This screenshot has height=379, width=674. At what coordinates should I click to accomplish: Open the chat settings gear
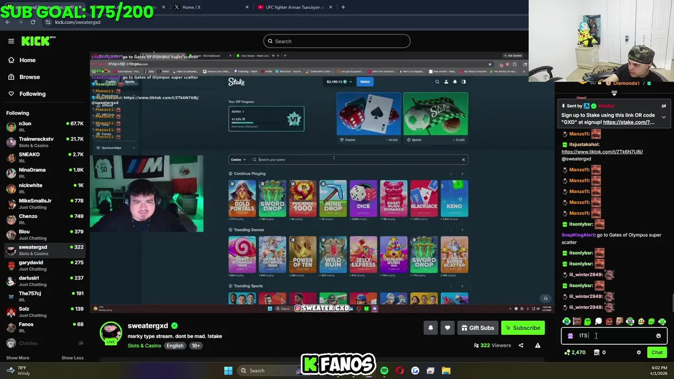639,353
